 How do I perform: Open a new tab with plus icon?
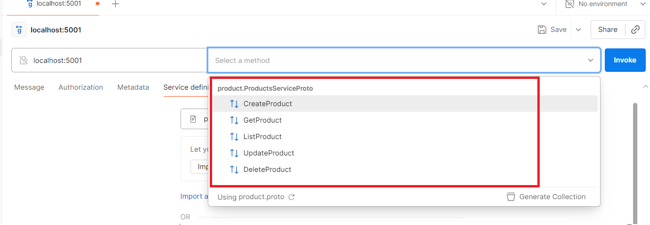[115, 4]
